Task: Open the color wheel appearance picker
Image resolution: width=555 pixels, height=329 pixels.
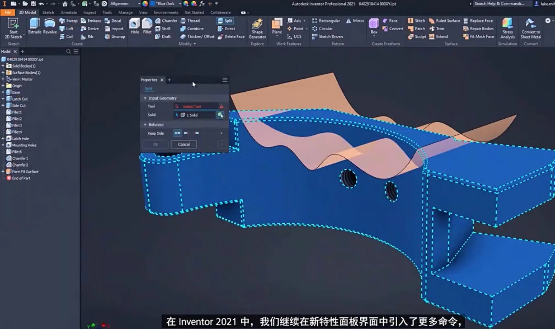Action: click(x=145, y=4)
